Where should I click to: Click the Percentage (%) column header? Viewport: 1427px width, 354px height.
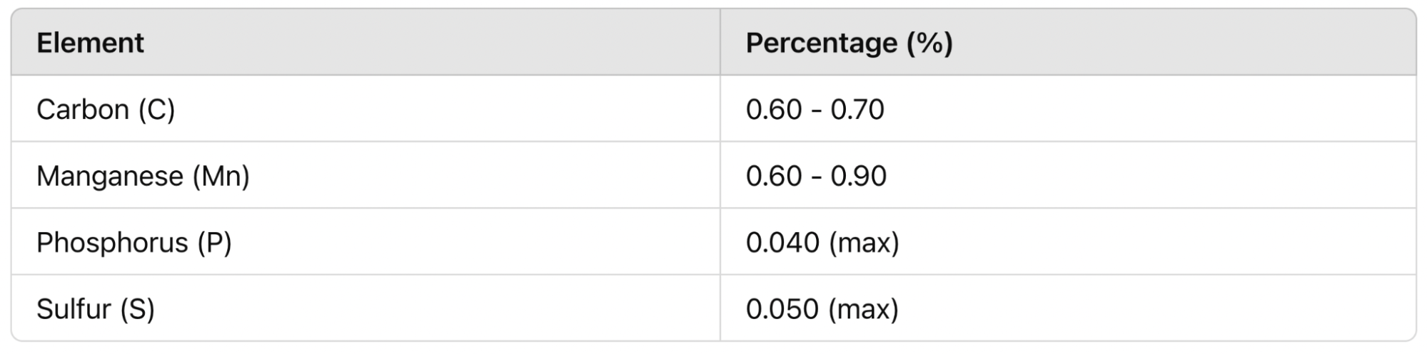(x=1068, y=43)
